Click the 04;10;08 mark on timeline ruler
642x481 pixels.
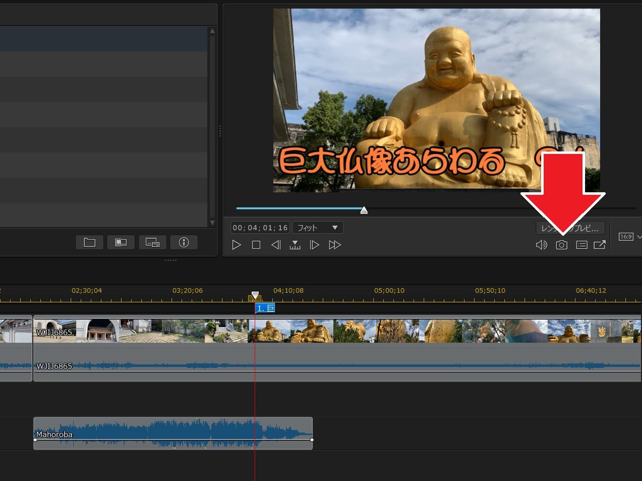point(288,291)
